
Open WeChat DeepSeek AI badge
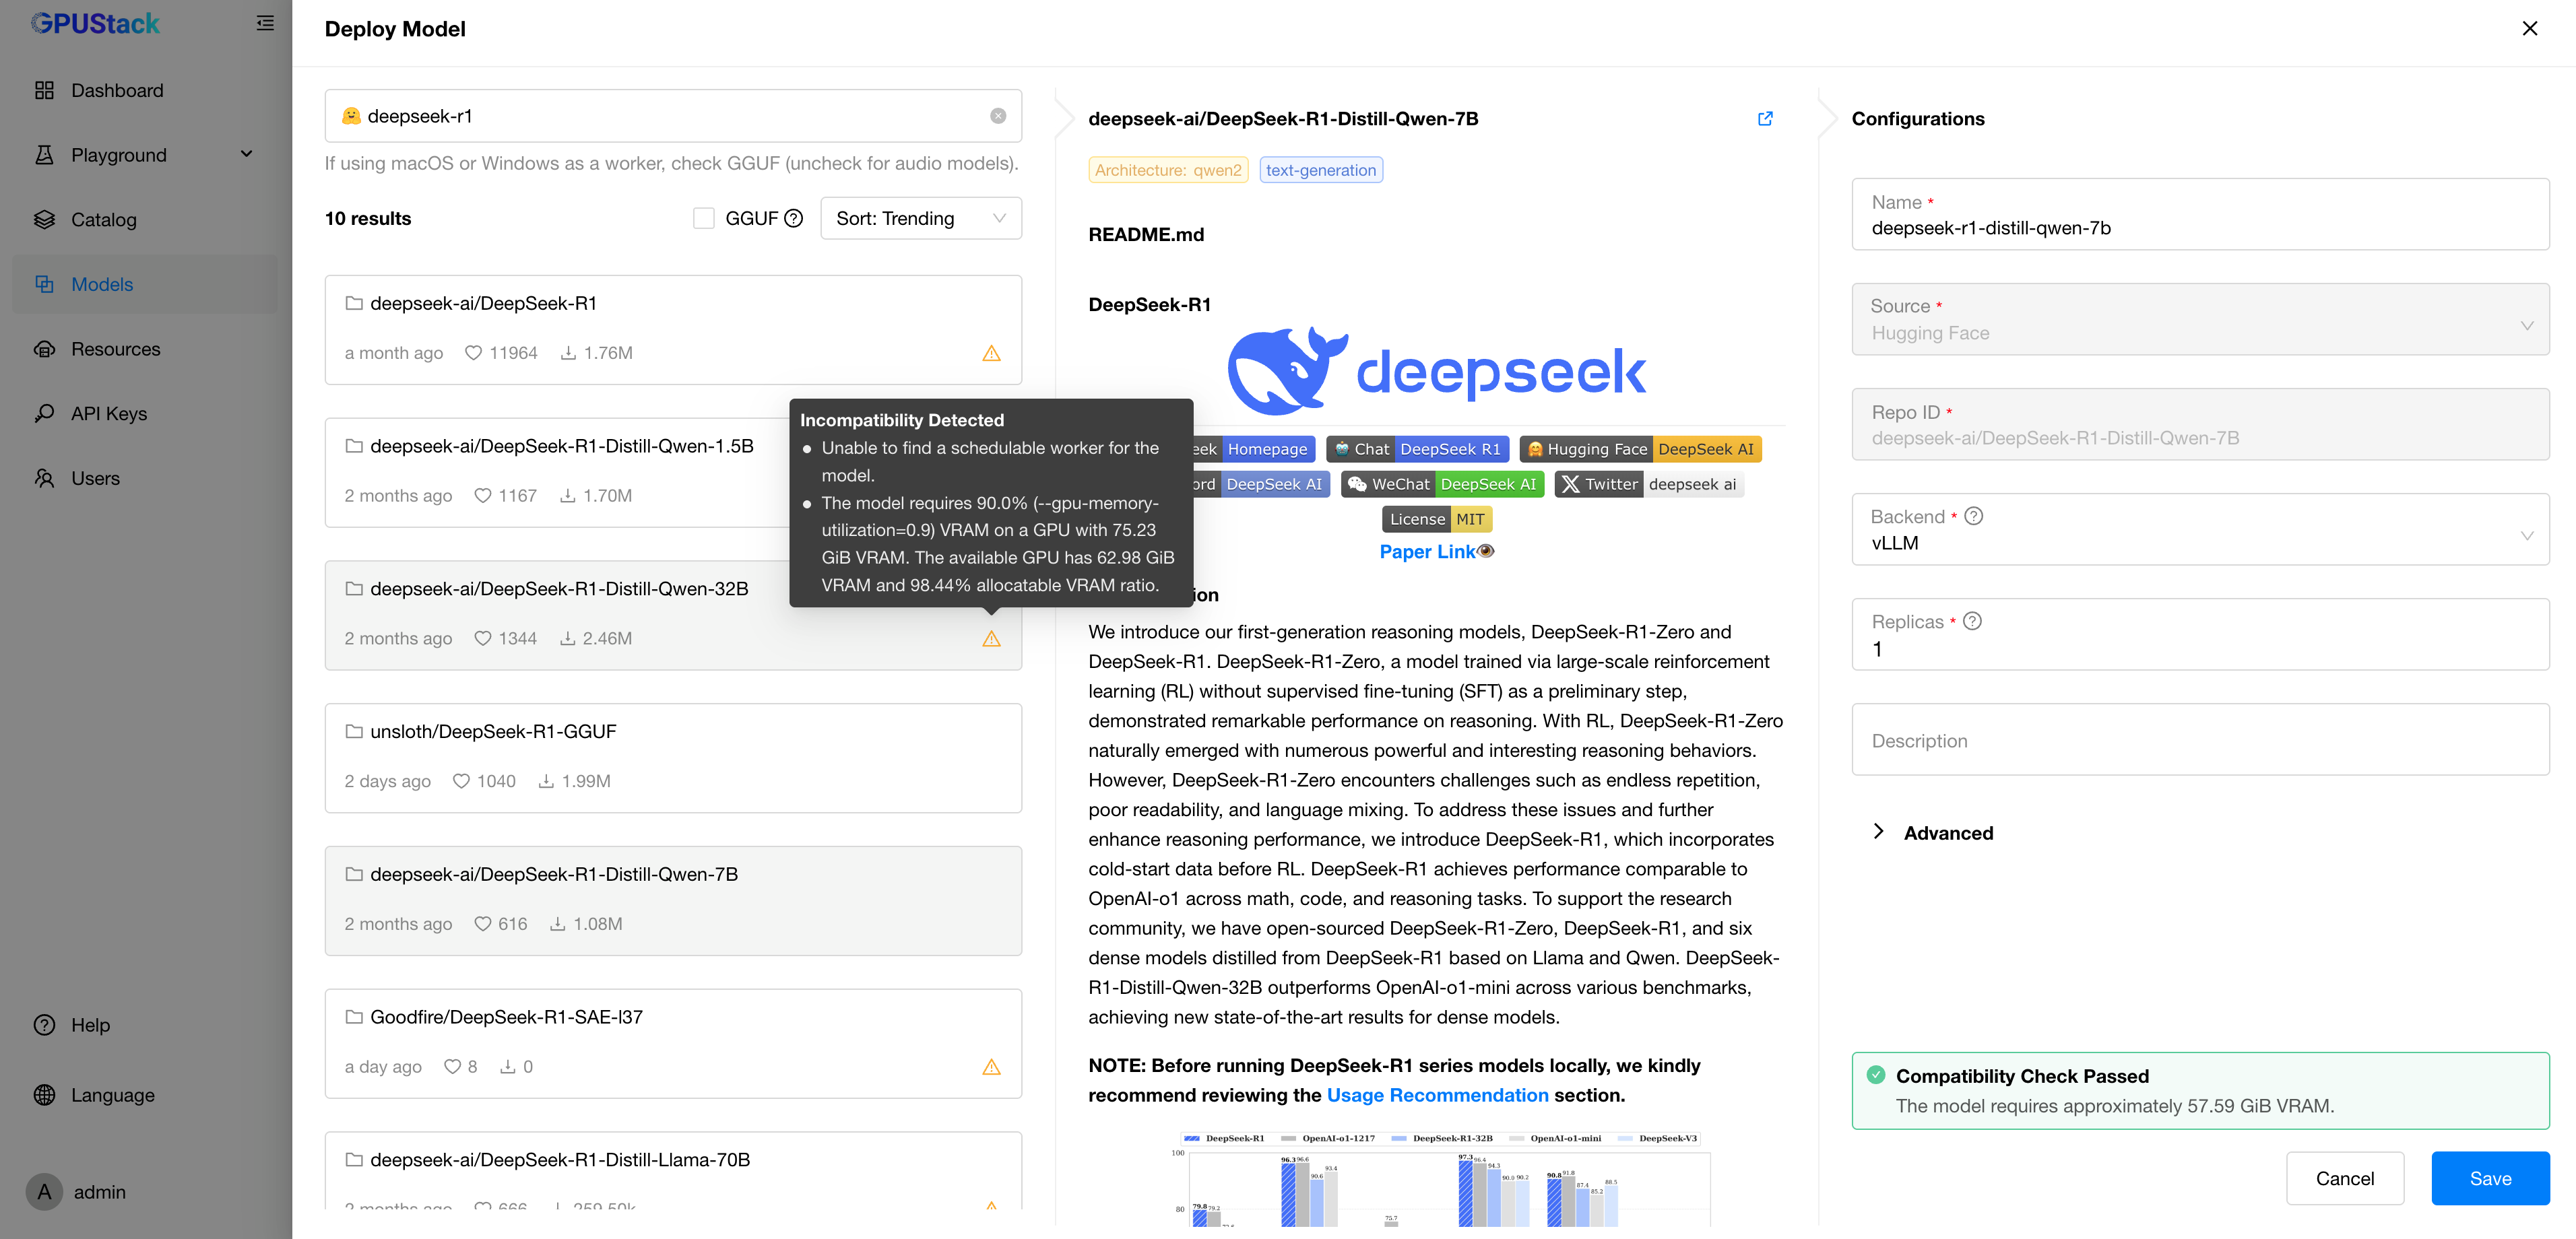pos(1442,484)
